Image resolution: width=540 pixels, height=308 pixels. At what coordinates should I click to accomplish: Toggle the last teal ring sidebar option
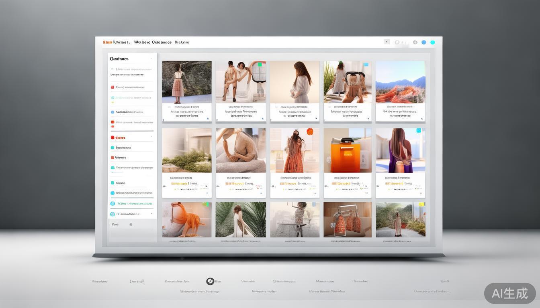(112, 214)
